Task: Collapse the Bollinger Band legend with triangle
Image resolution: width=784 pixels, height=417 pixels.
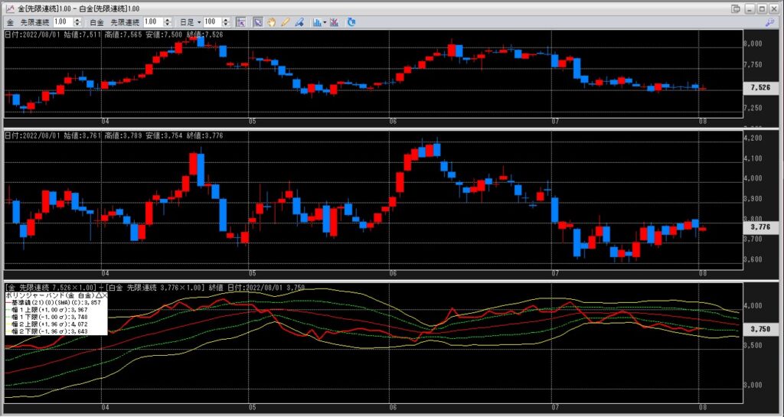Action: click(x=97, y=295)
